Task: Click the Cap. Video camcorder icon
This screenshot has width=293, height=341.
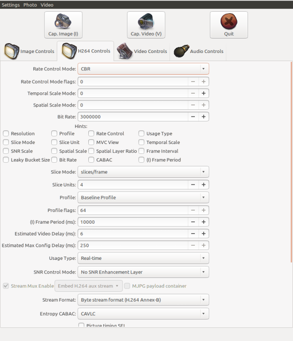Action: tap(146, 22)
